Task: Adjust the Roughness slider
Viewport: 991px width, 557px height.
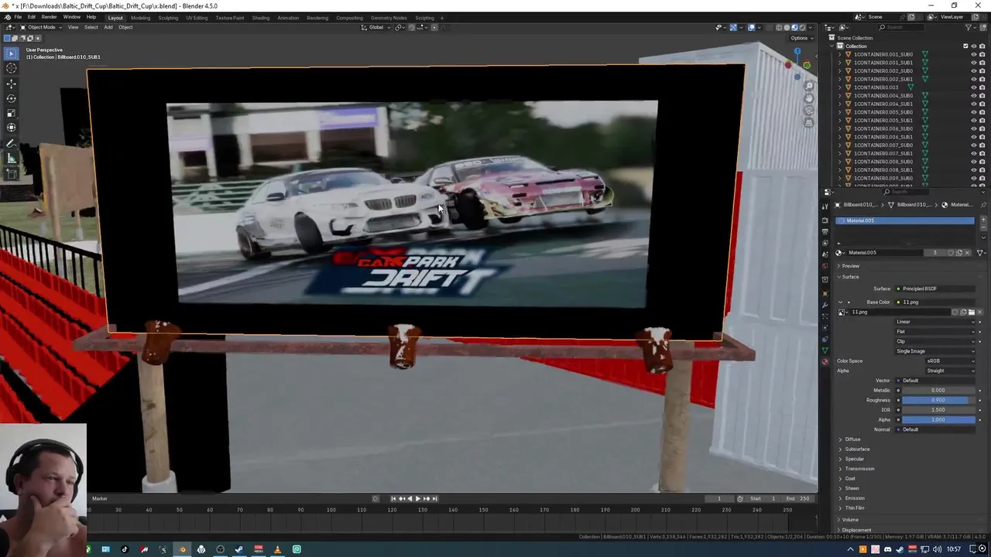Action: [x=938, y=400]
